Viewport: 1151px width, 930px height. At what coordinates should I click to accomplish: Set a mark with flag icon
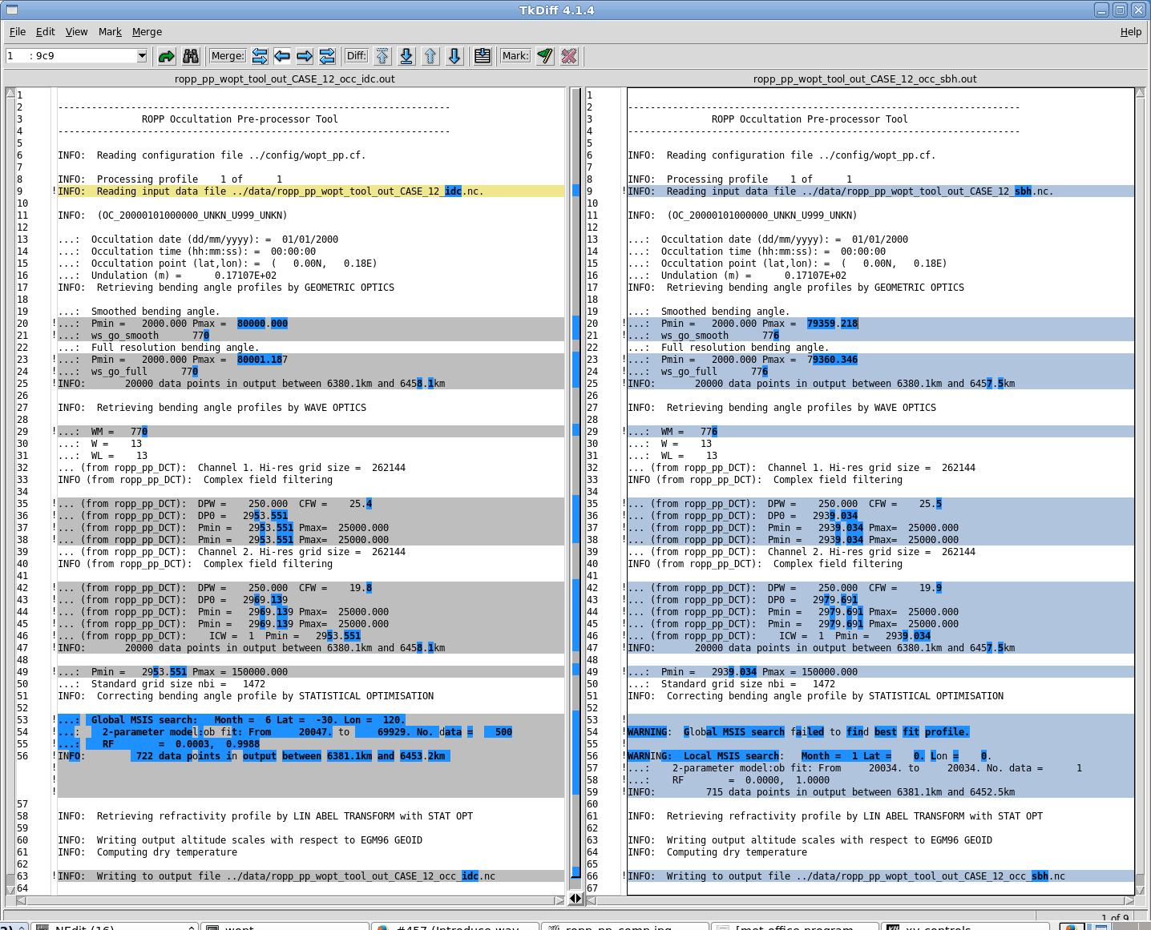(x=545, y=56)
